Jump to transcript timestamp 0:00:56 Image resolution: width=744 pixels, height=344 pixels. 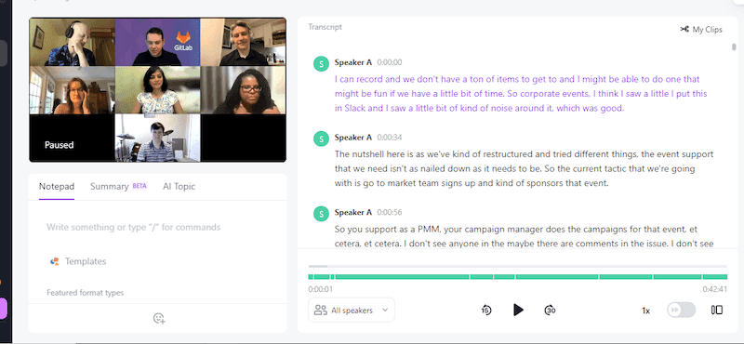pyautogui.click(x=389, y=212)
